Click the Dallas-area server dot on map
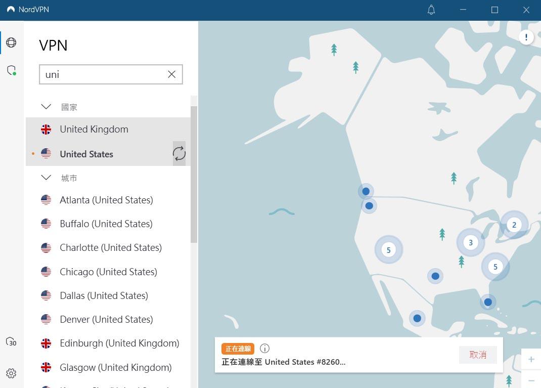 (x=435, y=276)
